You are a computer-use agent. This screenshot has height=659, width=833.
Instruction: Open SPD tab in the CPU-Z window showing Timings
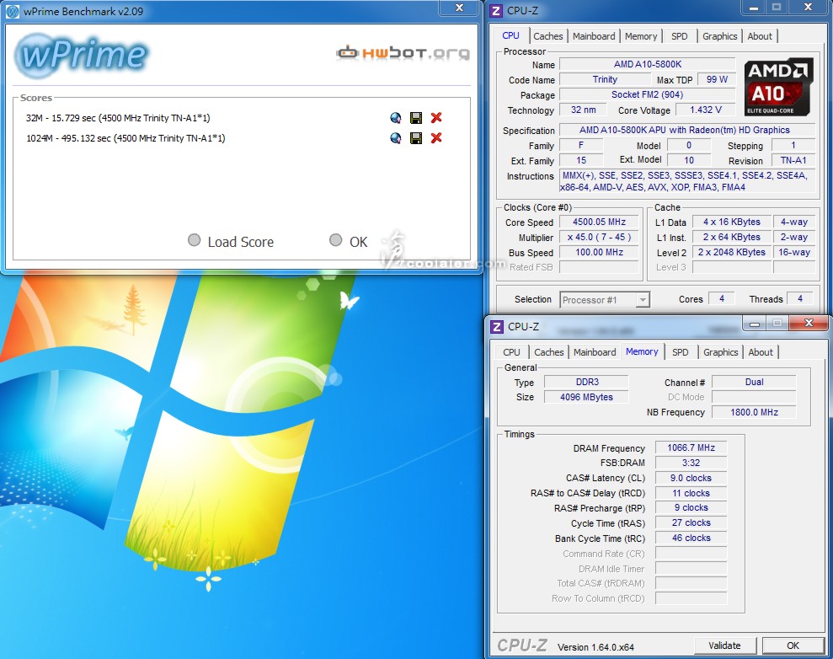pyautogui.click(x=680, y=352)
